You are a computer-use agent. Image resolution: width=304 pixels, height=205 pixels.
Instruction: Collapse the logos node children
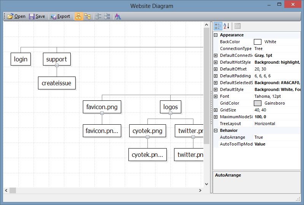[x=170, y=113]
